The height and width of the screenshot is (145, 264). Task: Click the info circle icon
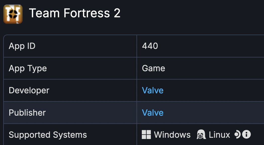[x=246, y=134]
